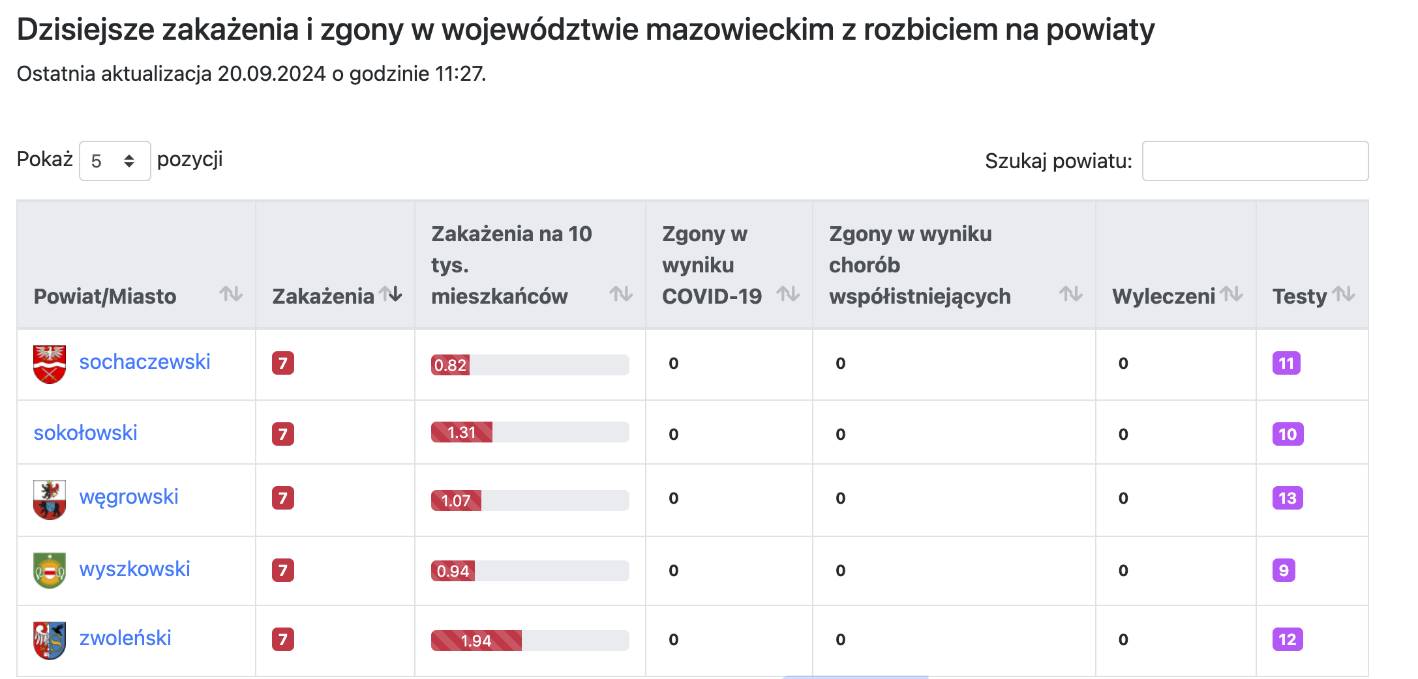Sort by Testy column arrows
The image size is (1418, 679).
tap(1344, 295)
